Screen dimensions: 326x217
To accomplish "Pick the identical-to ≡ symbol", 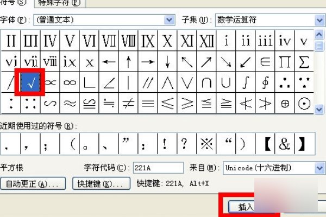I will [x=148, y=103].
